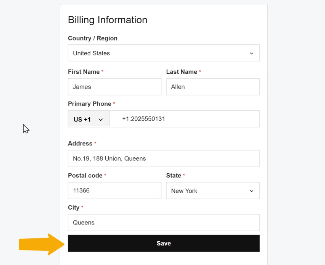Click into the Address input field
Image resolution: width=325 pixels, height=265 pixels.
coord(164,158)
